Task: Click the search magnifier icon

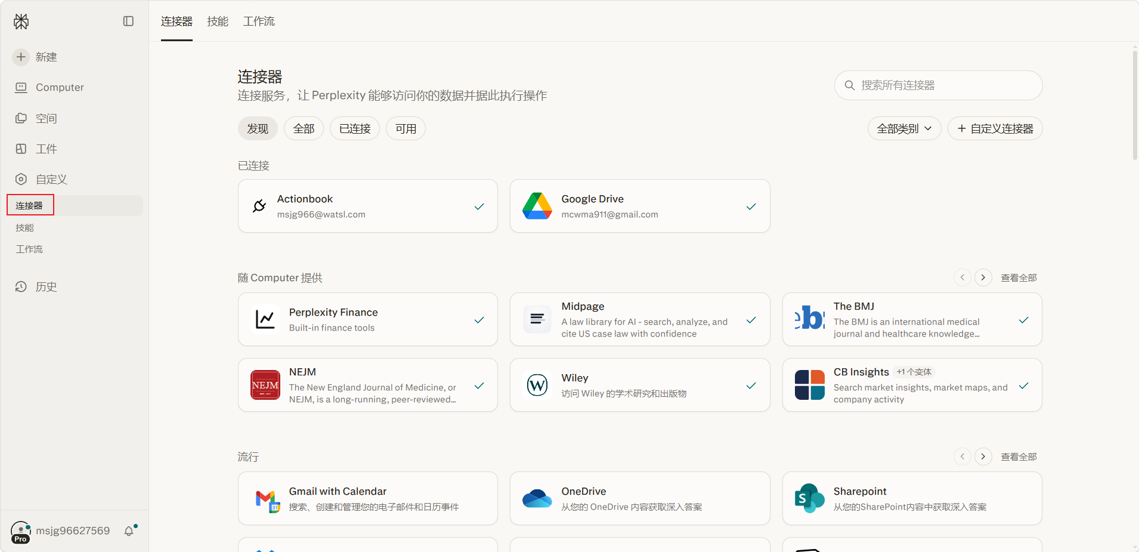Action: coord(850,85)
